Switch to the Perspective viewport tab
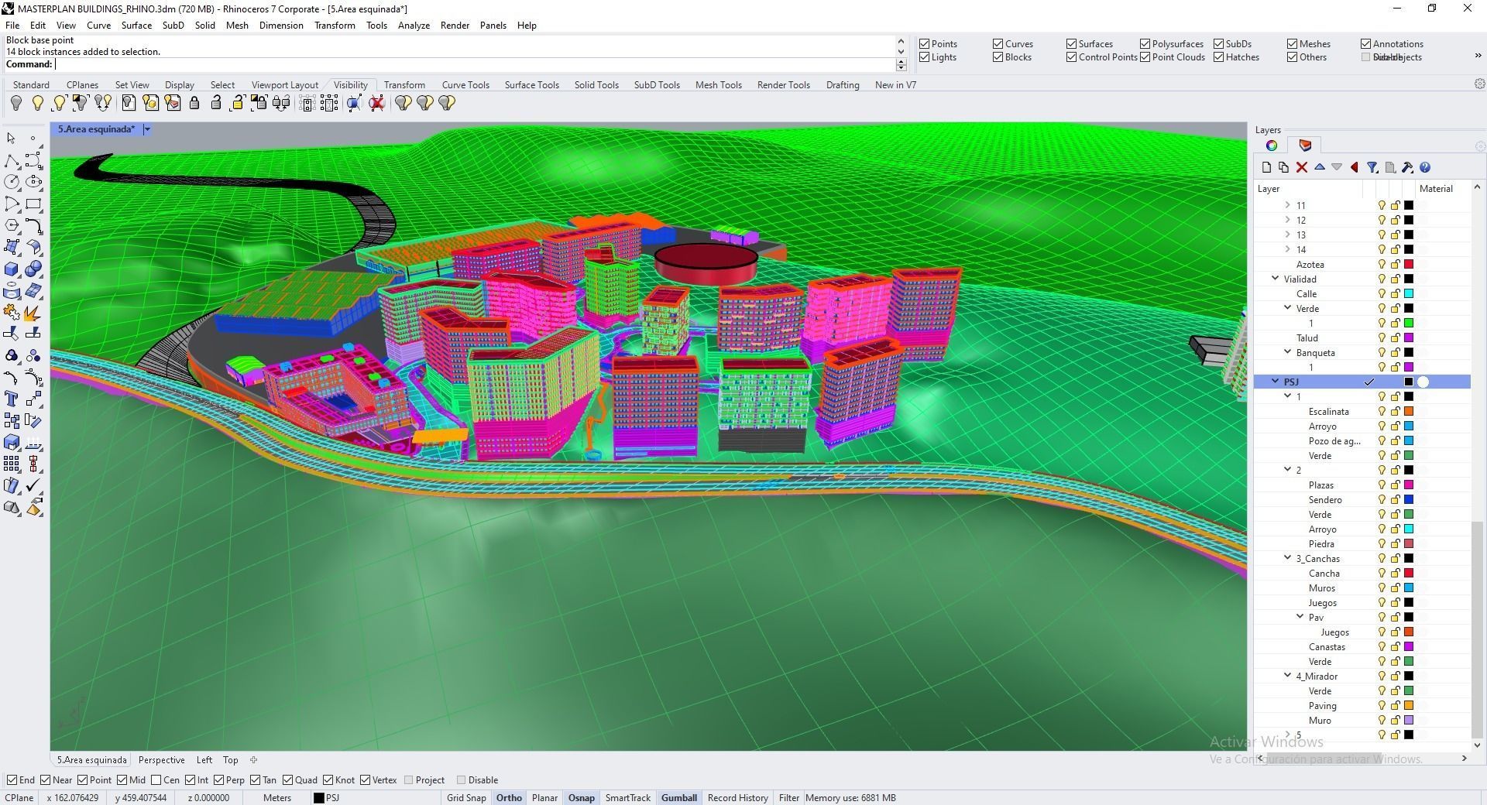 pyautogui.click(x=161, y=760)
